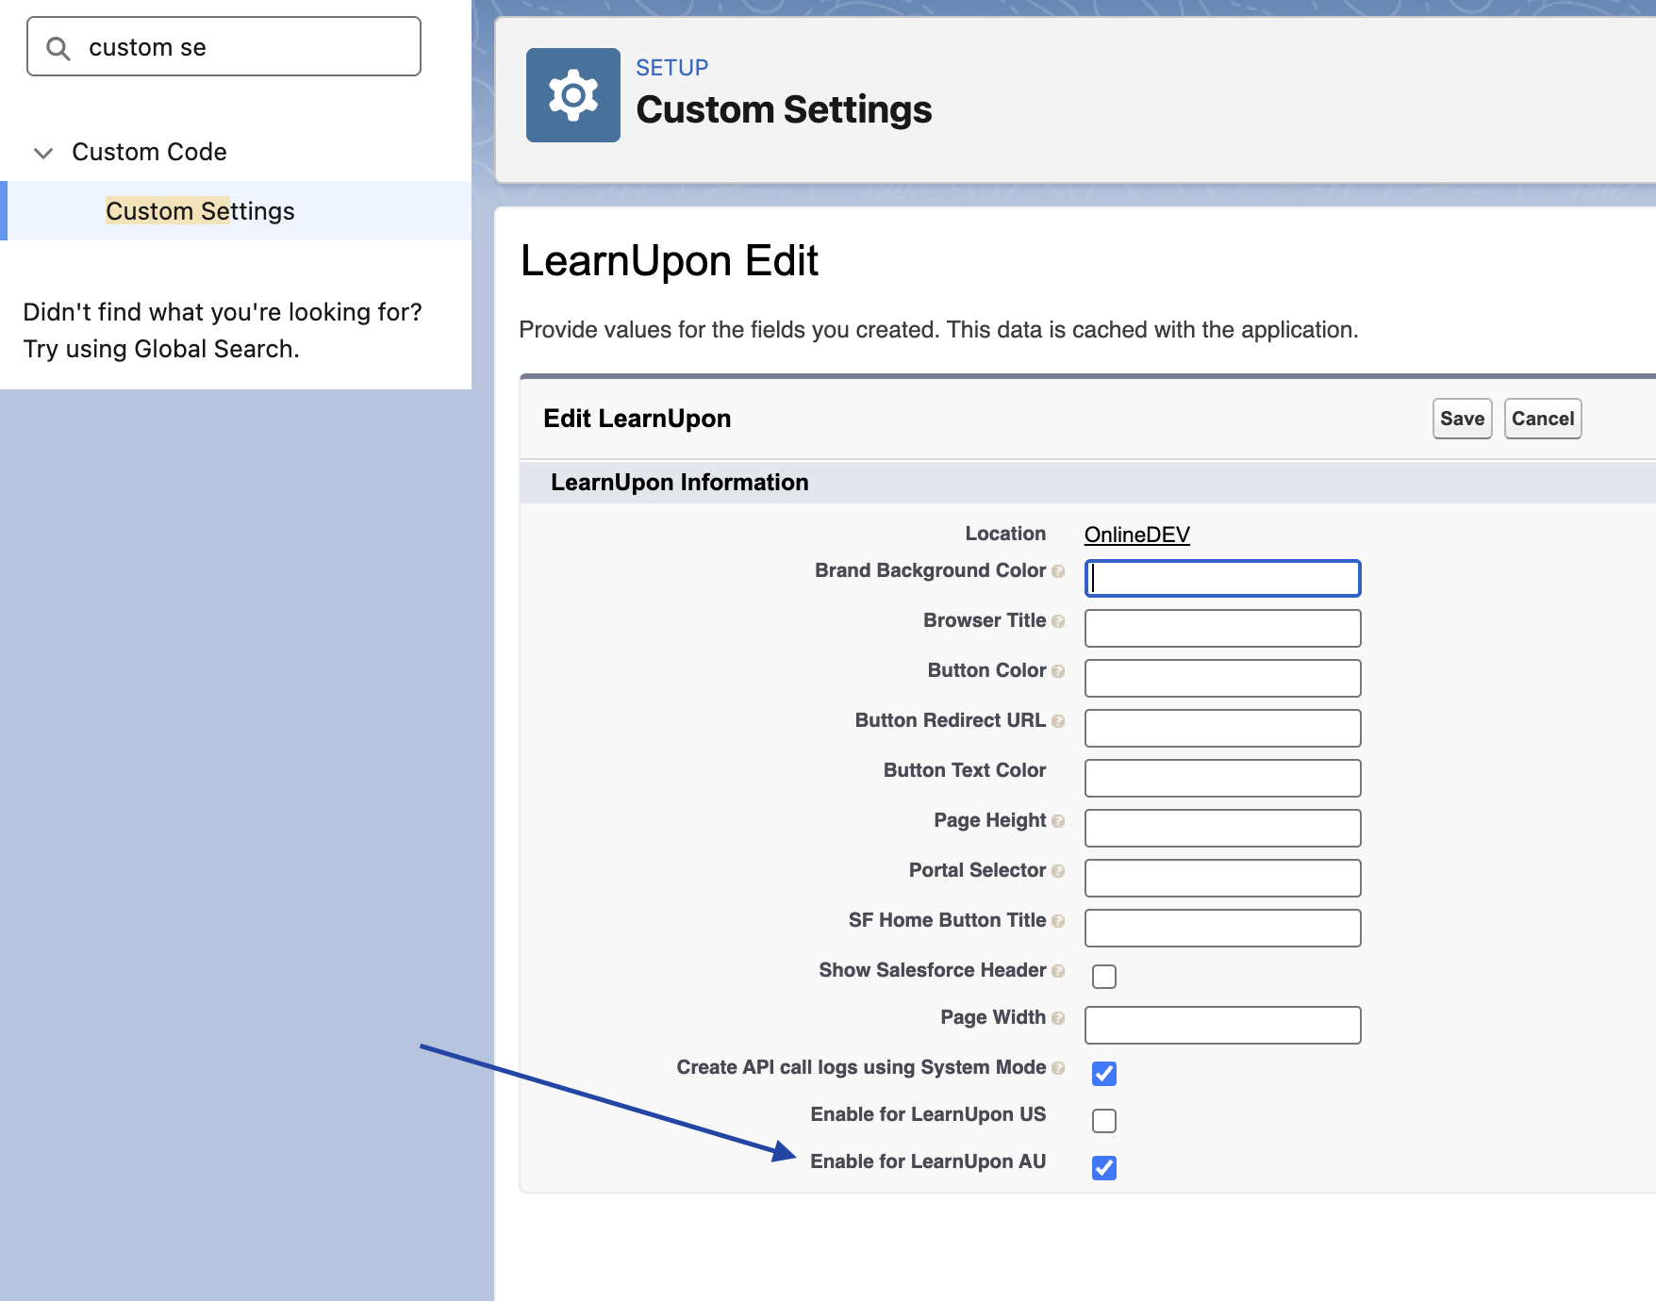Uncheck Enable for LearnUpon AU
The image size is (1656, 1301).
click(x=1104, y=1168)
